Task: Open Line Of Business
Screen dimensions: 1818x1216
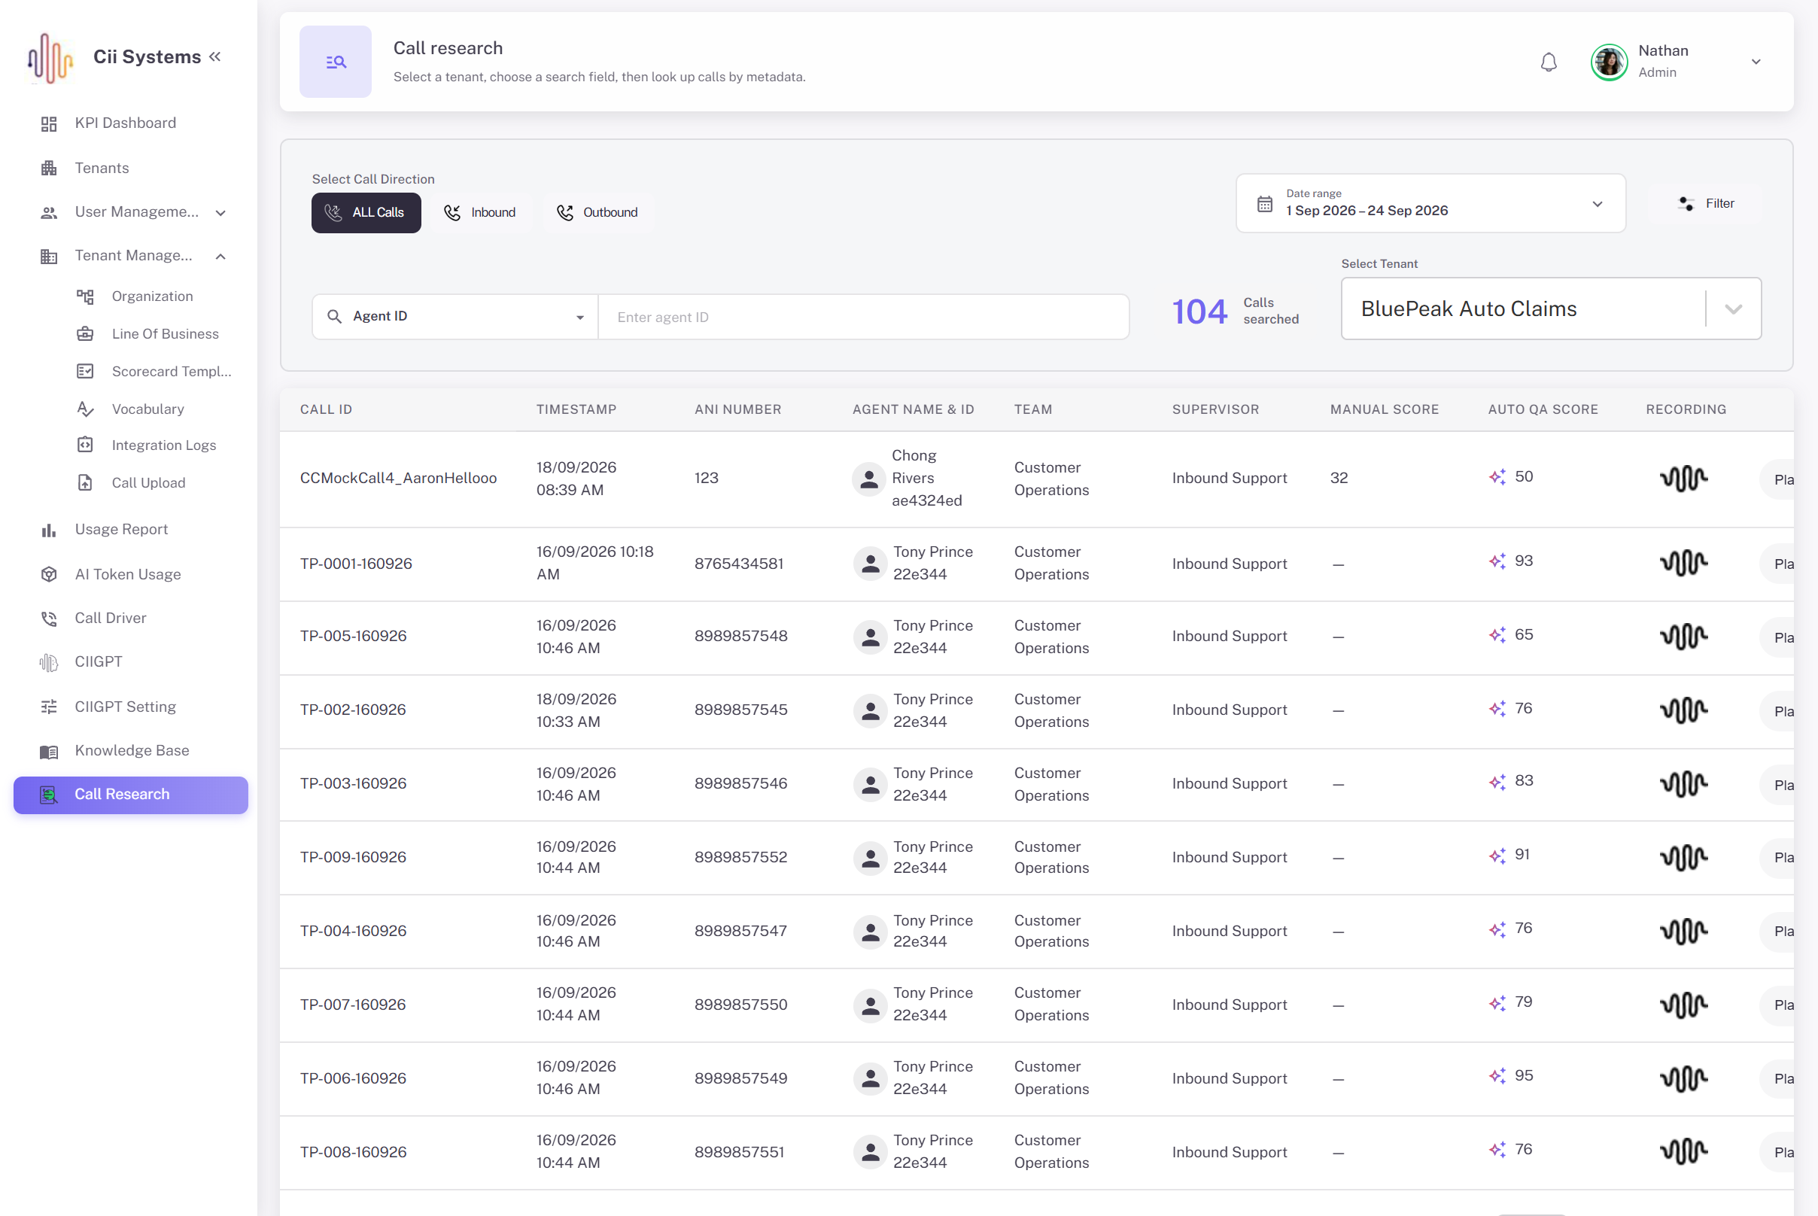Action: pos(165,334)
